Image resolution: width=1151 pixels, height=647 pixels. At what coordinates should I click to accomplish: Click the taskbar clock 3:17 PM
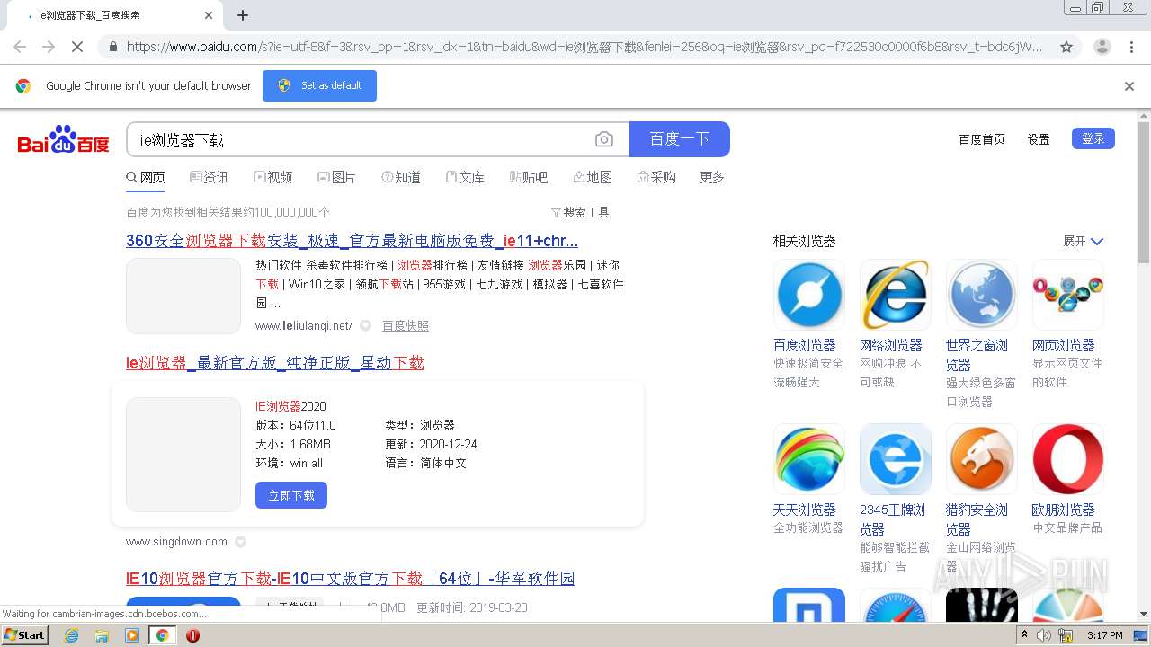pos(1105,635)
